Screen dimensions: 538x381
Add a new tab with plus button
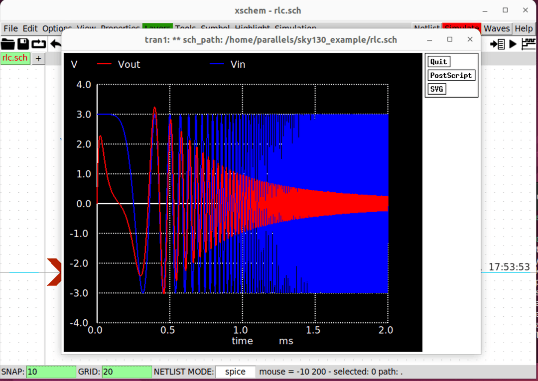38,58
